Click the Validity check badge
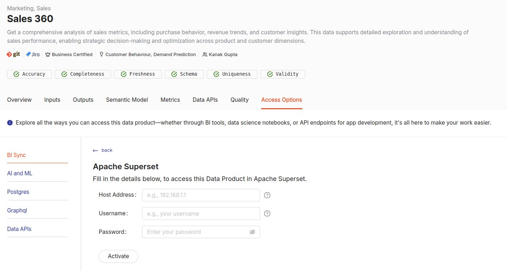The image size is (507, 271). tap(283, 74)
